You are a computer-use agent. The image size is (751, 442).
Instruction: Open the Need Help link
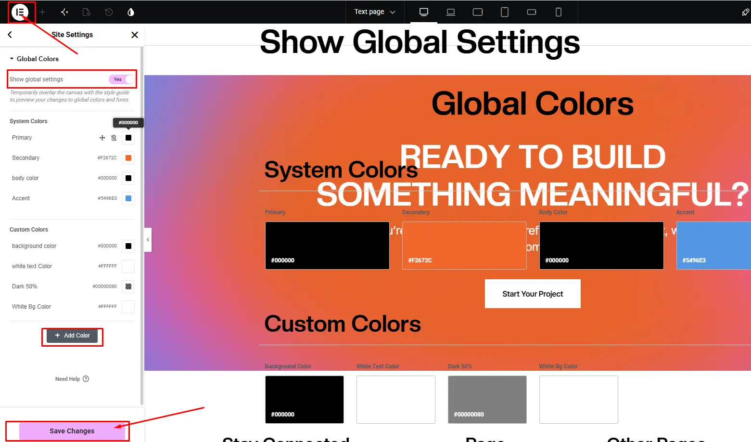72,379
